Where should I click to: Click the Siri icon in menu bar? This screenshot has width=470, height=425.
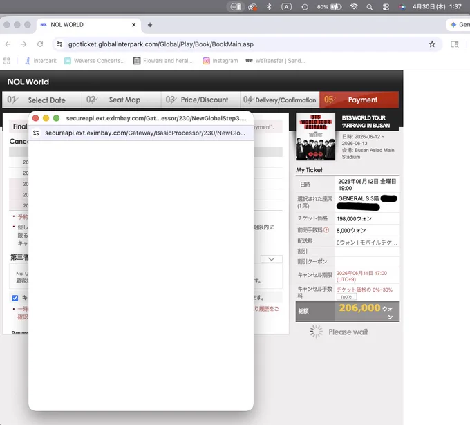point(402,7)
